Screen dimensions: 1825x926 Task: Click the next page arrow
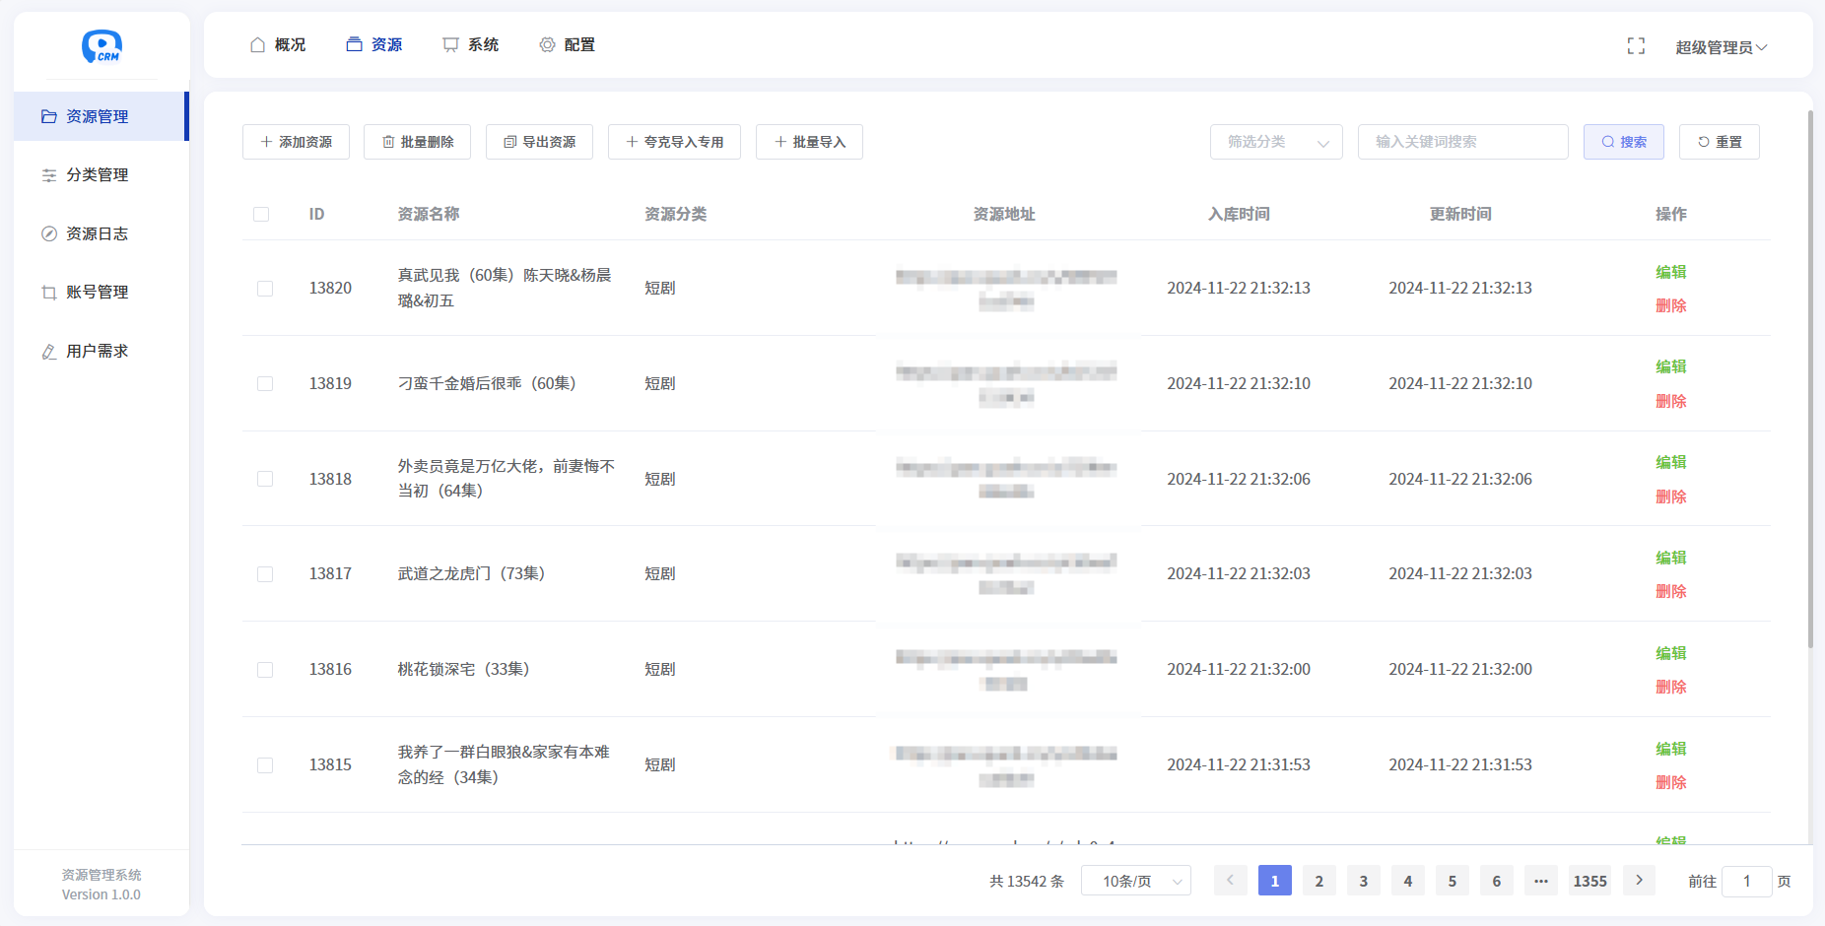1640,881
